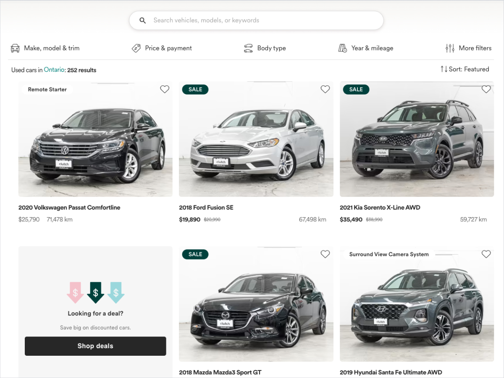Image resolution: width=504 pixels, height=378 pixels.
Task: Click the dark green dollar arrow icon
Action: tap(95, 292)
